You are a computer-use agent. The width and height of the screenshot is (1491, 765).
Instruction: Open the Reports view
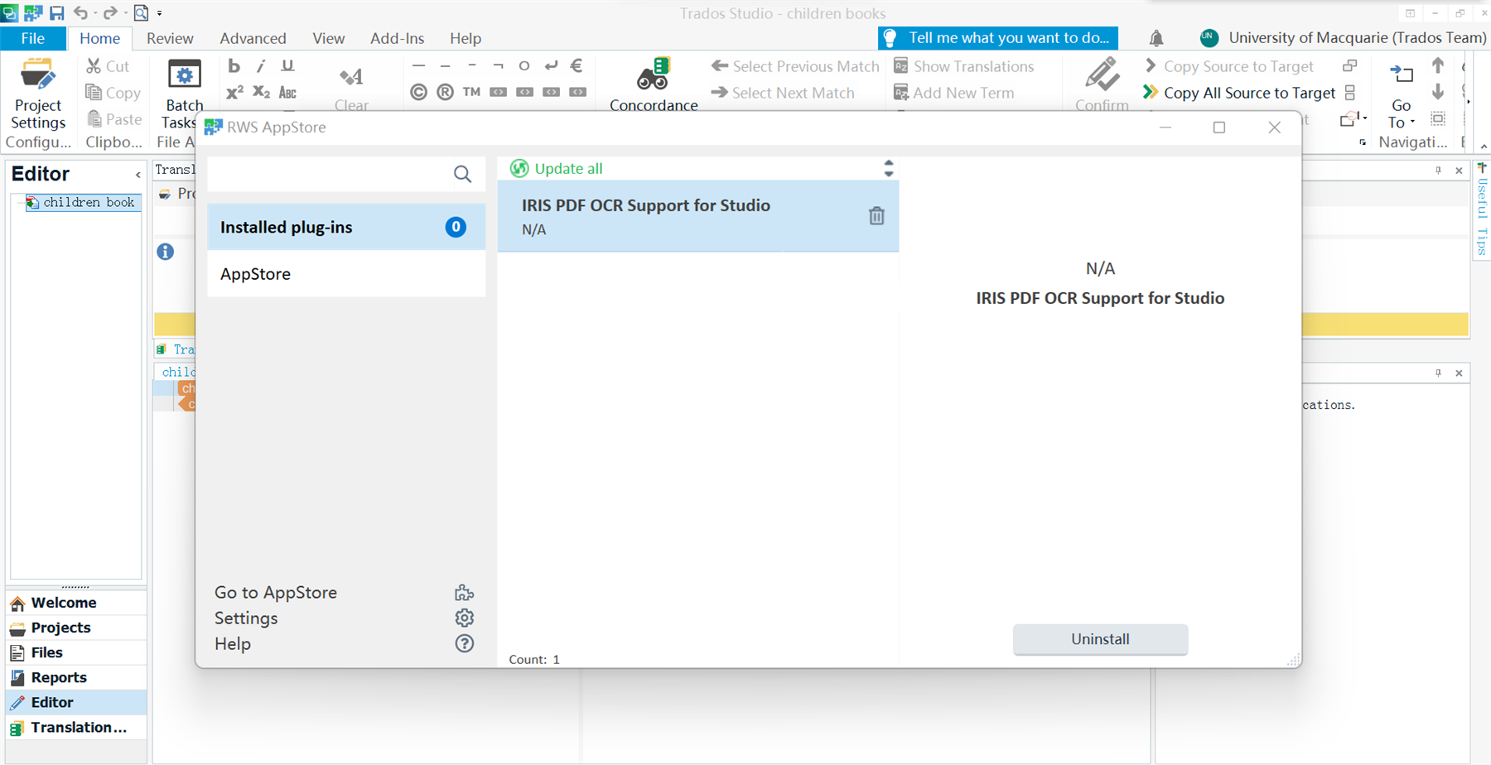click(76, 677)
